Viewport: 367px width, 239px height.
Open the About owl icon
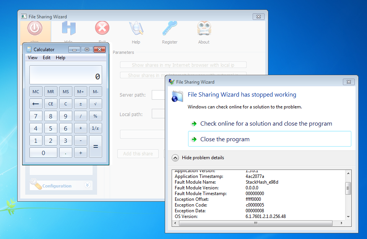click(204, 28)
